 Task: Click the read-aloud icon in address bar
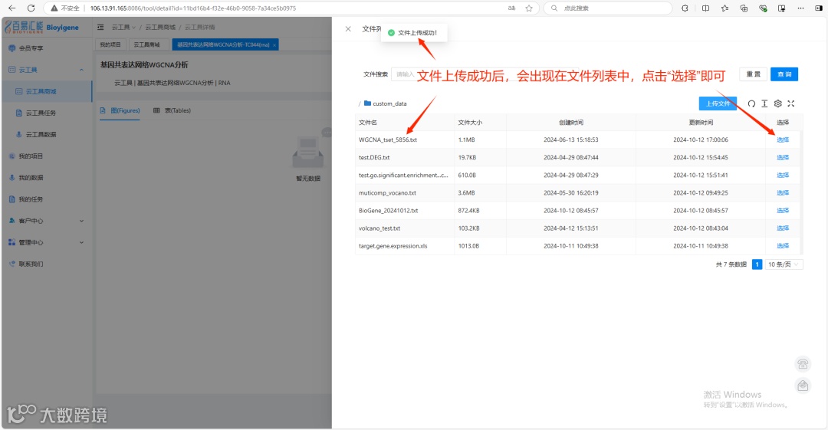coord(511,8)
